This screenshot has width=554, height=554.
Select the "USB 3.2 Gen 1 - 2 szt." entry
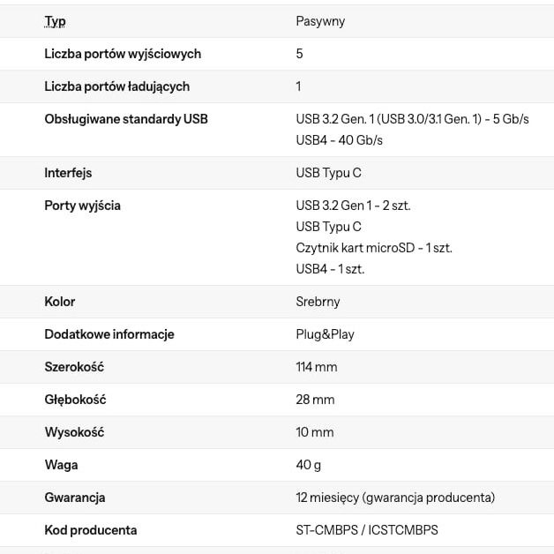pyautogui.click(x=353, y=206)
